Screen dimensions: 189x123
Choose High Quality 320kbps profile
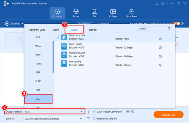115,46
